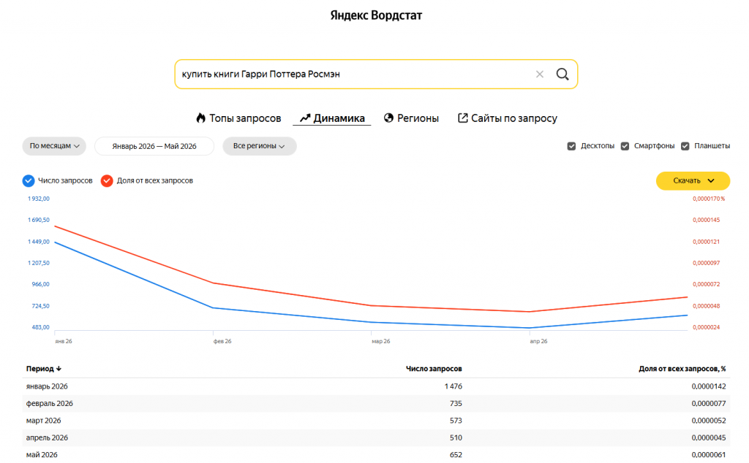
Task: Toggle red Доля от всех запросов series
Action: [x=107, y=180]
